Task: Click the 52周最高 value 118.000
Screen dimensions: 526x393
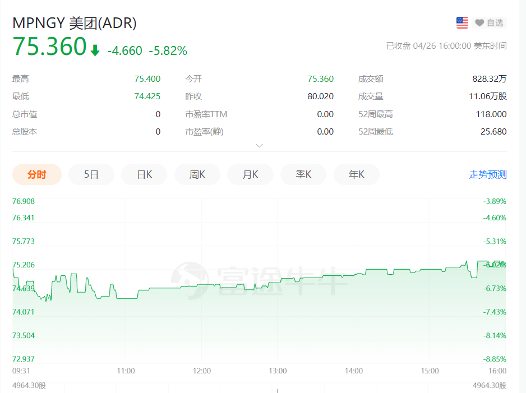Action: [x=492, y=114]
